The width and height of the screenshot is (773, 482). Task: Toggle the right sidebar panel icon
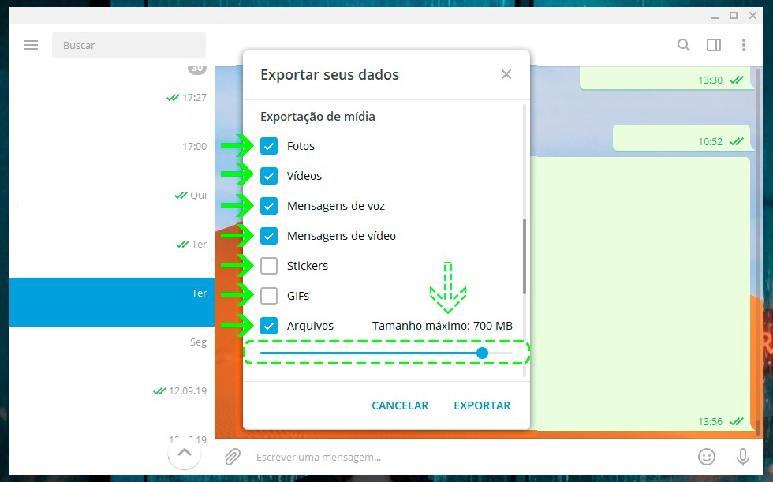click(714, 45)
